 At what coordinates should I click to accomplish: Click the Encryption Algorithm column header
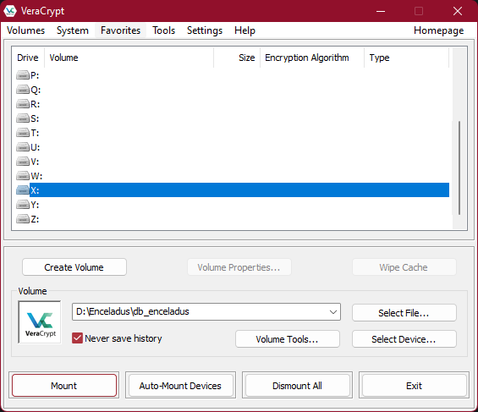(x=312, y=58)
